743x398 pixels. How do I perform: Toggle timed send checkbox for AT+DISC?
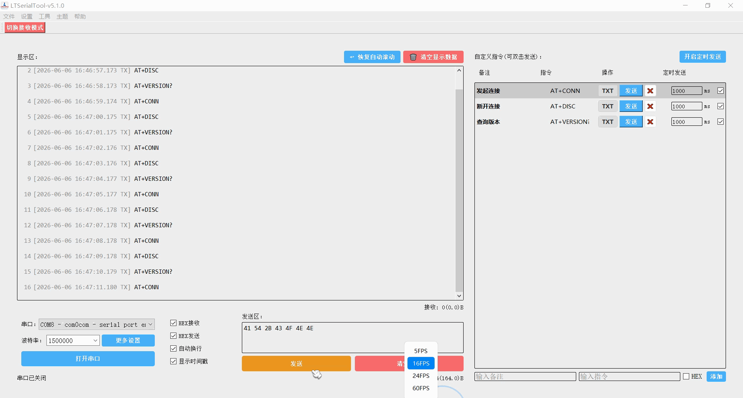(721, 106)
